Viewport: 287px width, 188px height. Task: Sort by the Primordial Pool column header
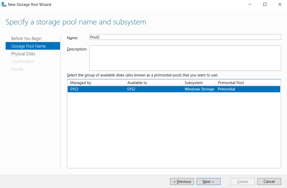(231, 83)
